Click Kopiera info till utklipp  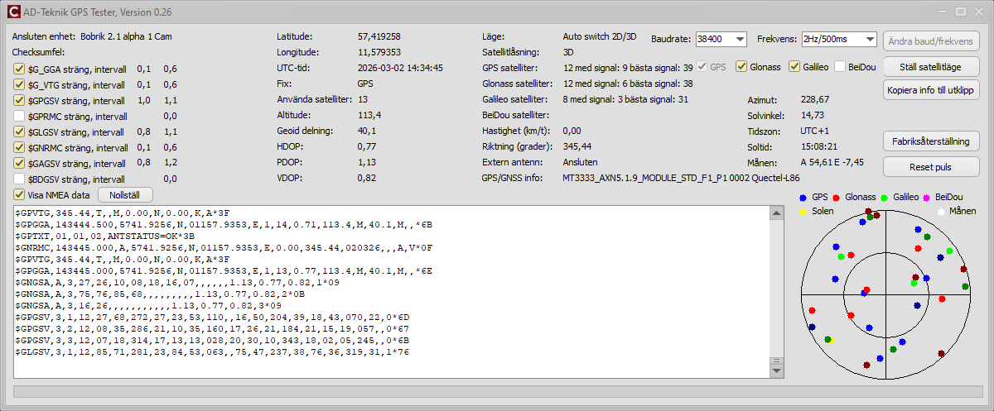932,89
